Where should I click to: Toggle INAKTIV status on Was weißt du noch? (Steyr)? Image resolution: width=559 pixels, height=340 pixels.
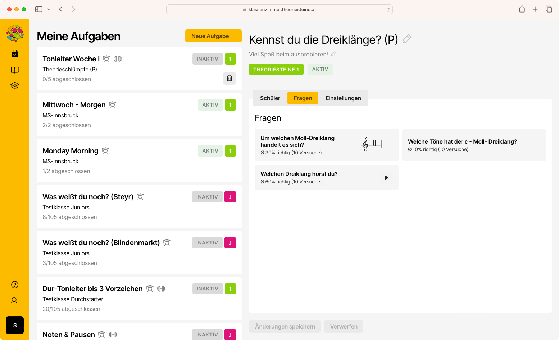point(207,197)
